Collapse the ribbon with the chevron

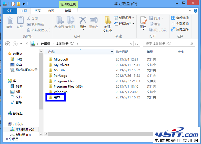tap(190, 11)
